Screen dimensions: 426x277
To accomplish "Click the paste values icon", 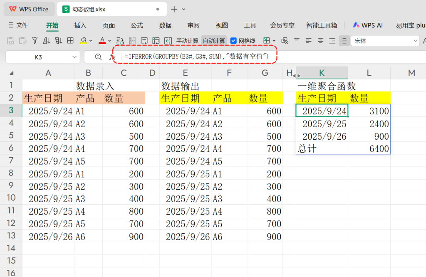I will (10, 41).
